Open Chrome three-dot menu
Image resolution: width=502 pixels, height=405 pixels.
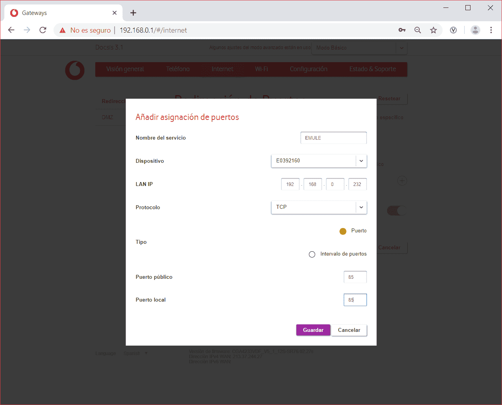pyautogui.click(x=491, y=30)
